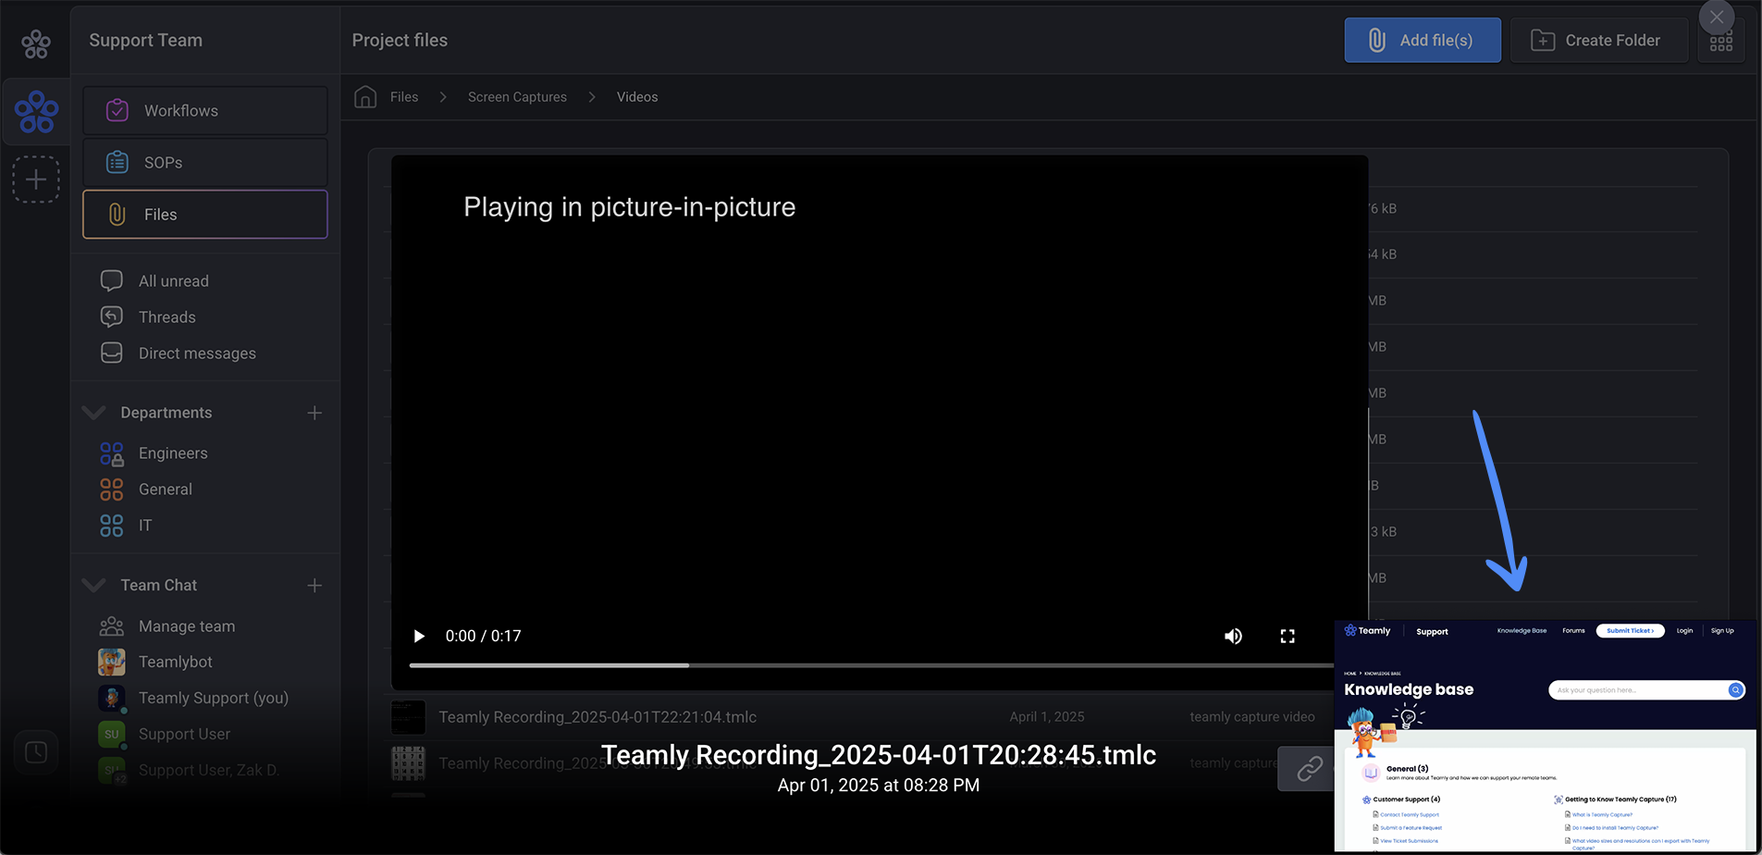Click the picture-in-picture video window
The image size is (1762, 855).
click(x=1546, y=737)
